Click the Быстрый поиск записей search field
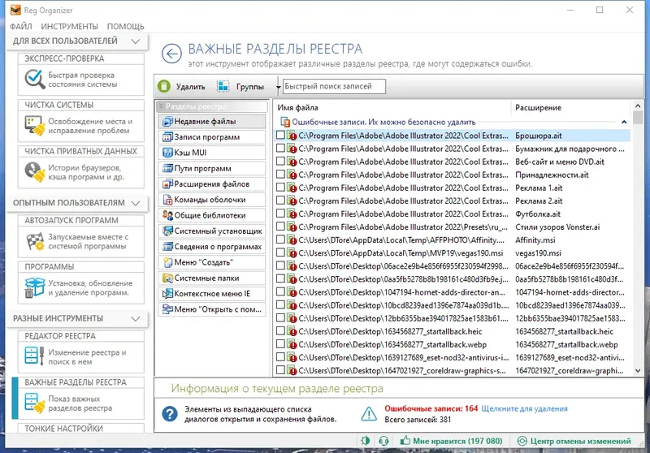 coord(334,86)
